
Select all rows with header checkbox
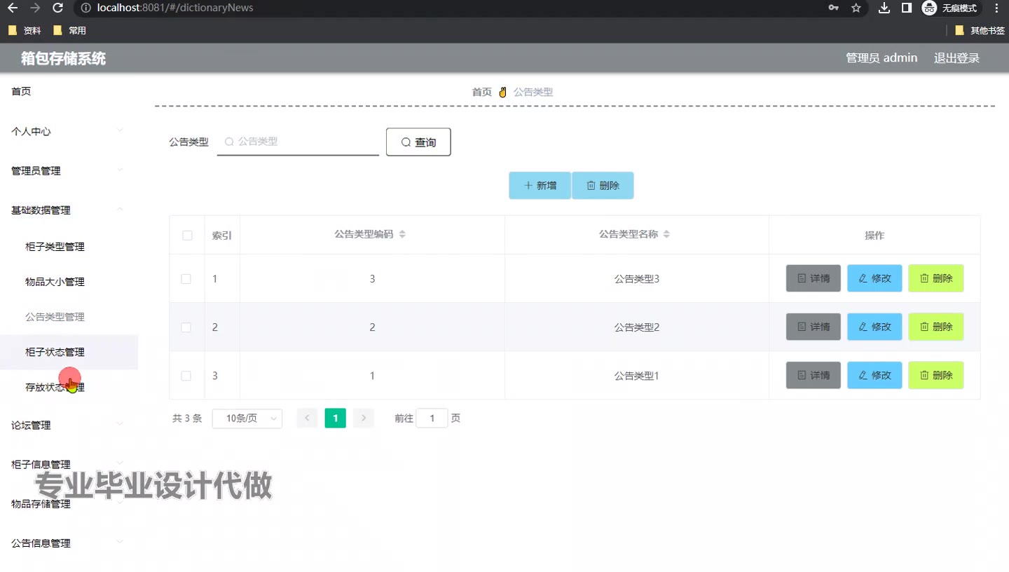(187, 236)
